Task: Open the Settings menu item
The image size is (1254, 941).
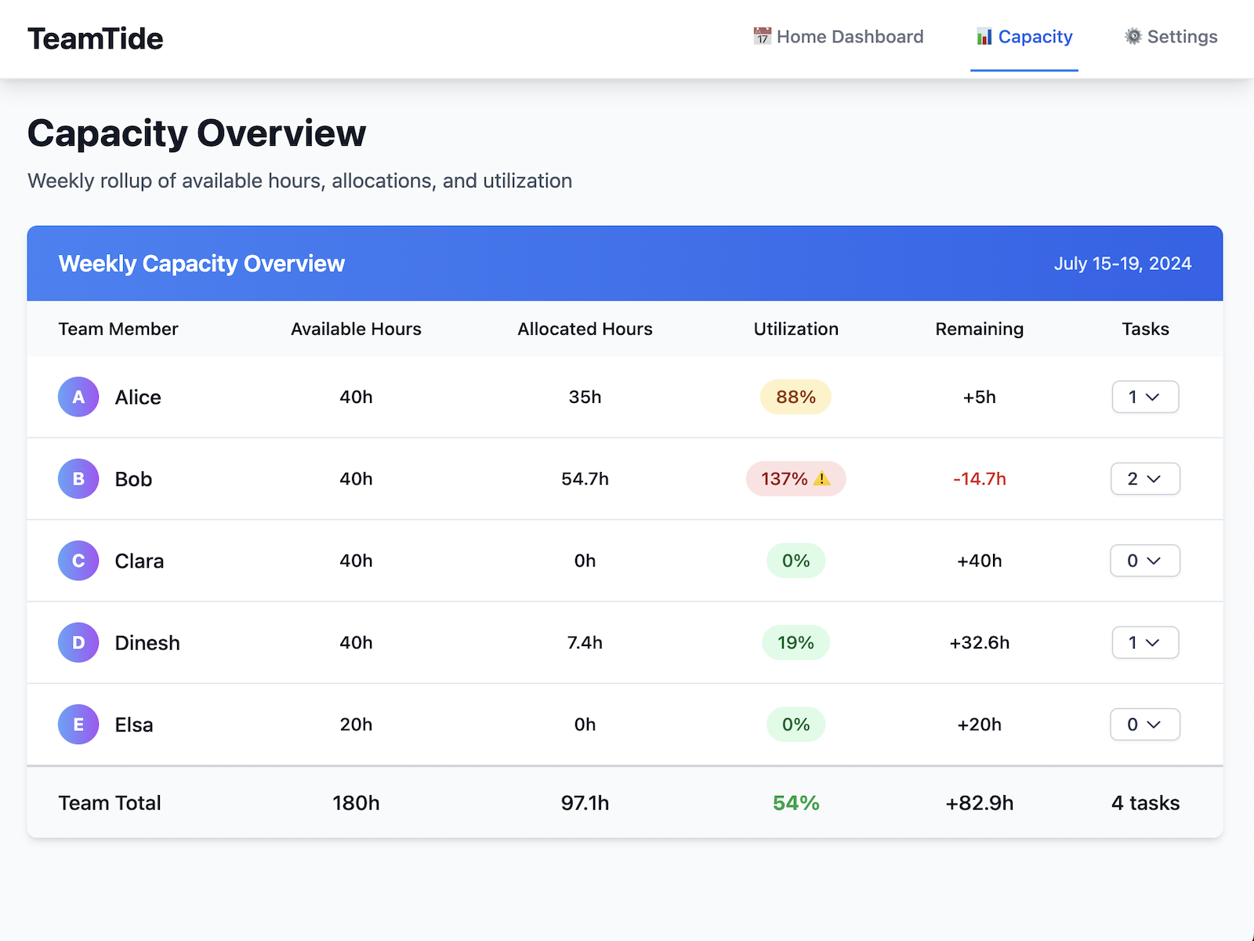Action: click(x=1182, y=36)
